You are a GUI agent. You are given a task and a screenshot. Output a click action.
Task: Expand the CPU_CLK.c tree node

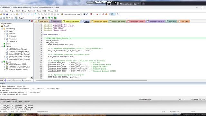tap(5, 34)
